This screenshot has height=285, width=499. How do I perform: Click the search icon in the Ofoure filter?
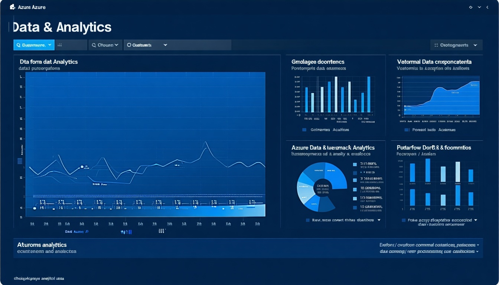[94, 45]
